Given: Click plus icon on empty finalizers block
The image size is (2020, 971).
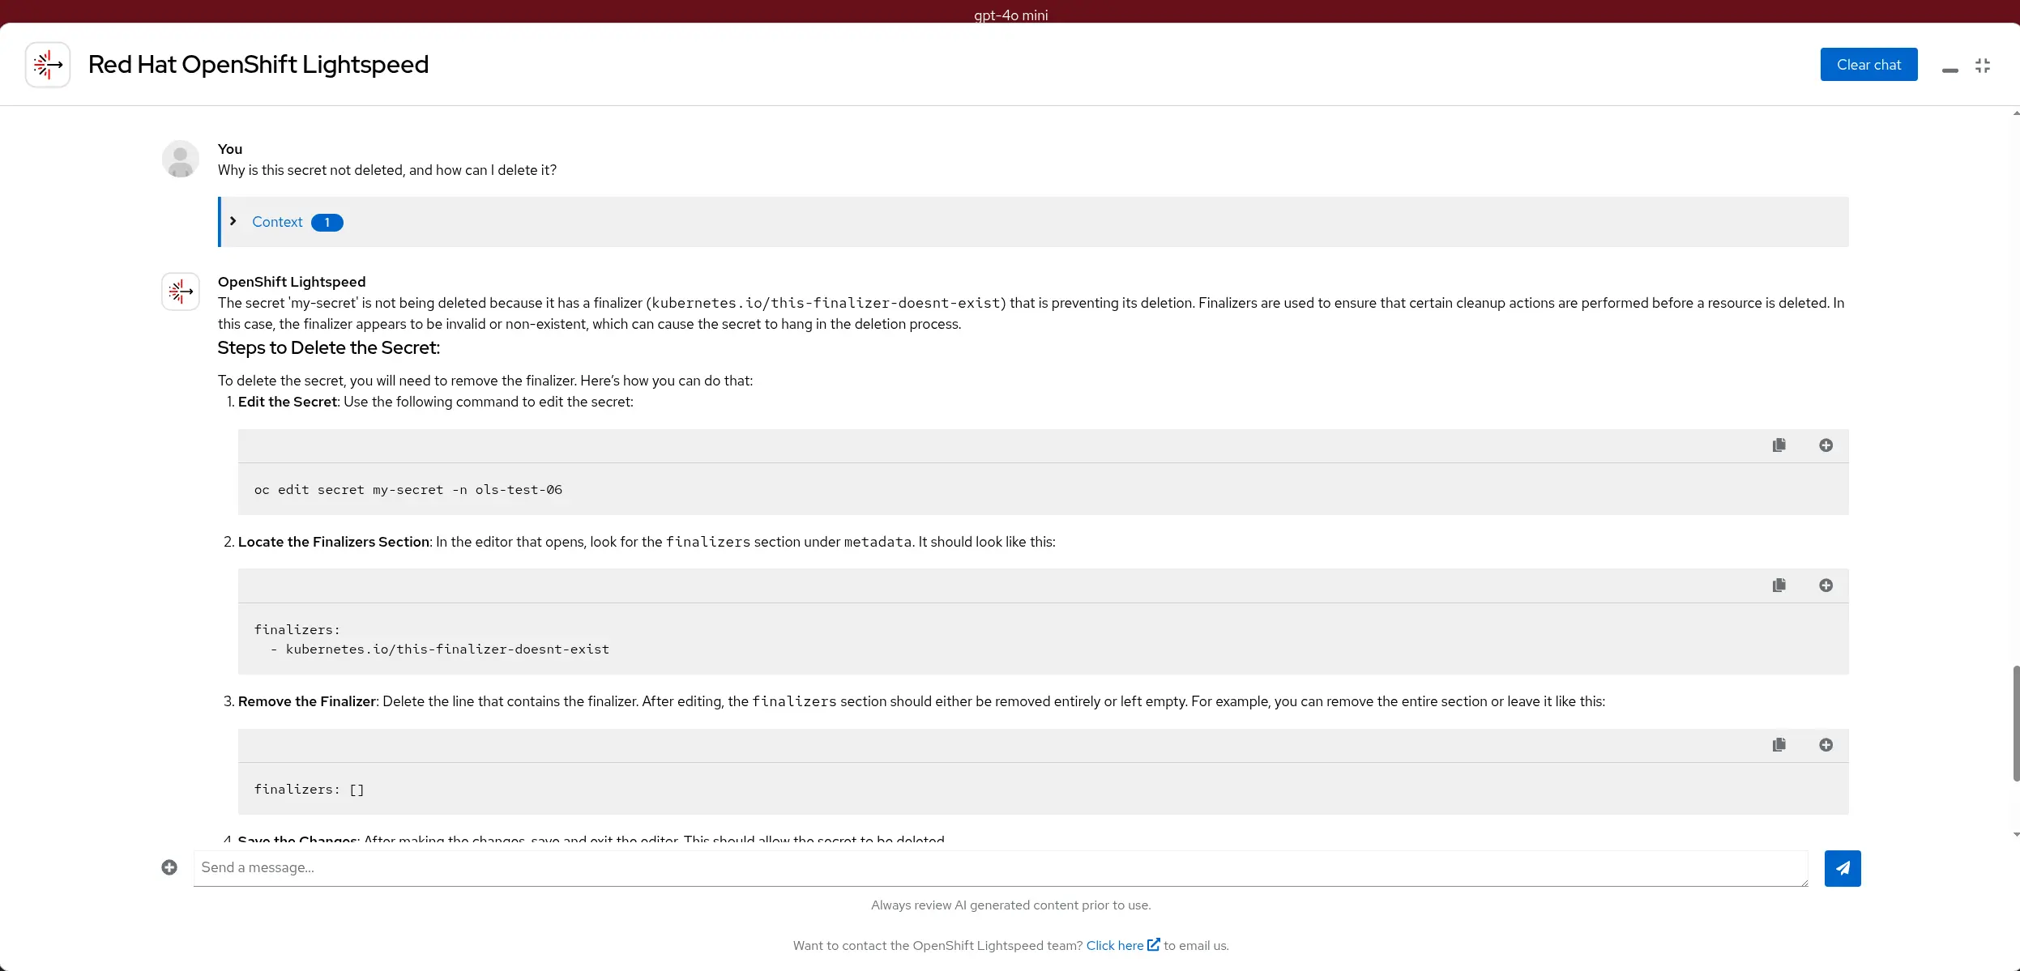Looking at the screenshot, I should tap(1826, 745).
